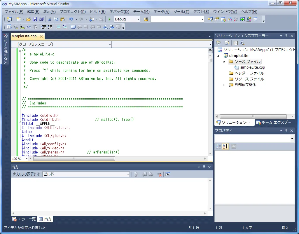Click the editor split-window handle

(x=210, y=50)
